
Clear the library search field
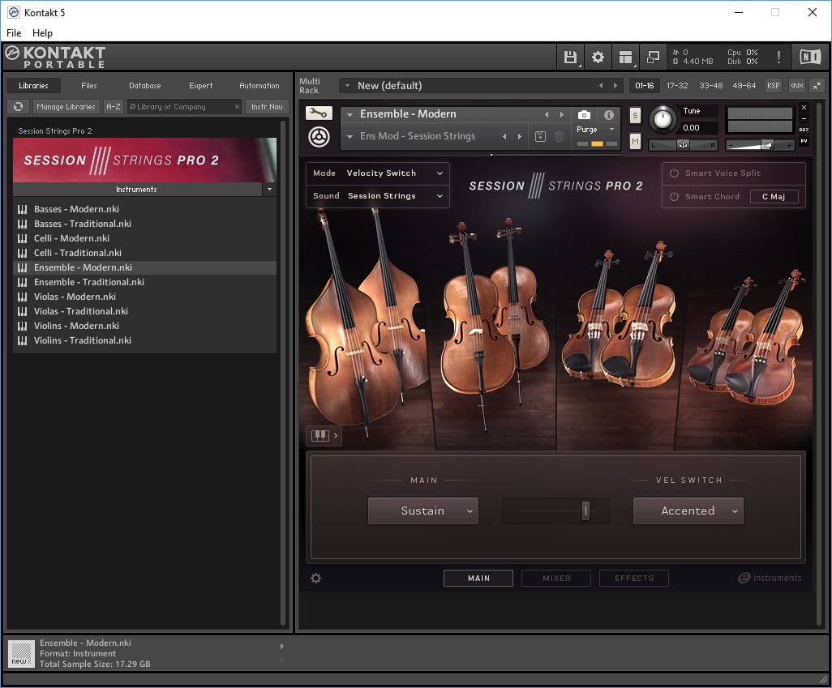point(237,107)
